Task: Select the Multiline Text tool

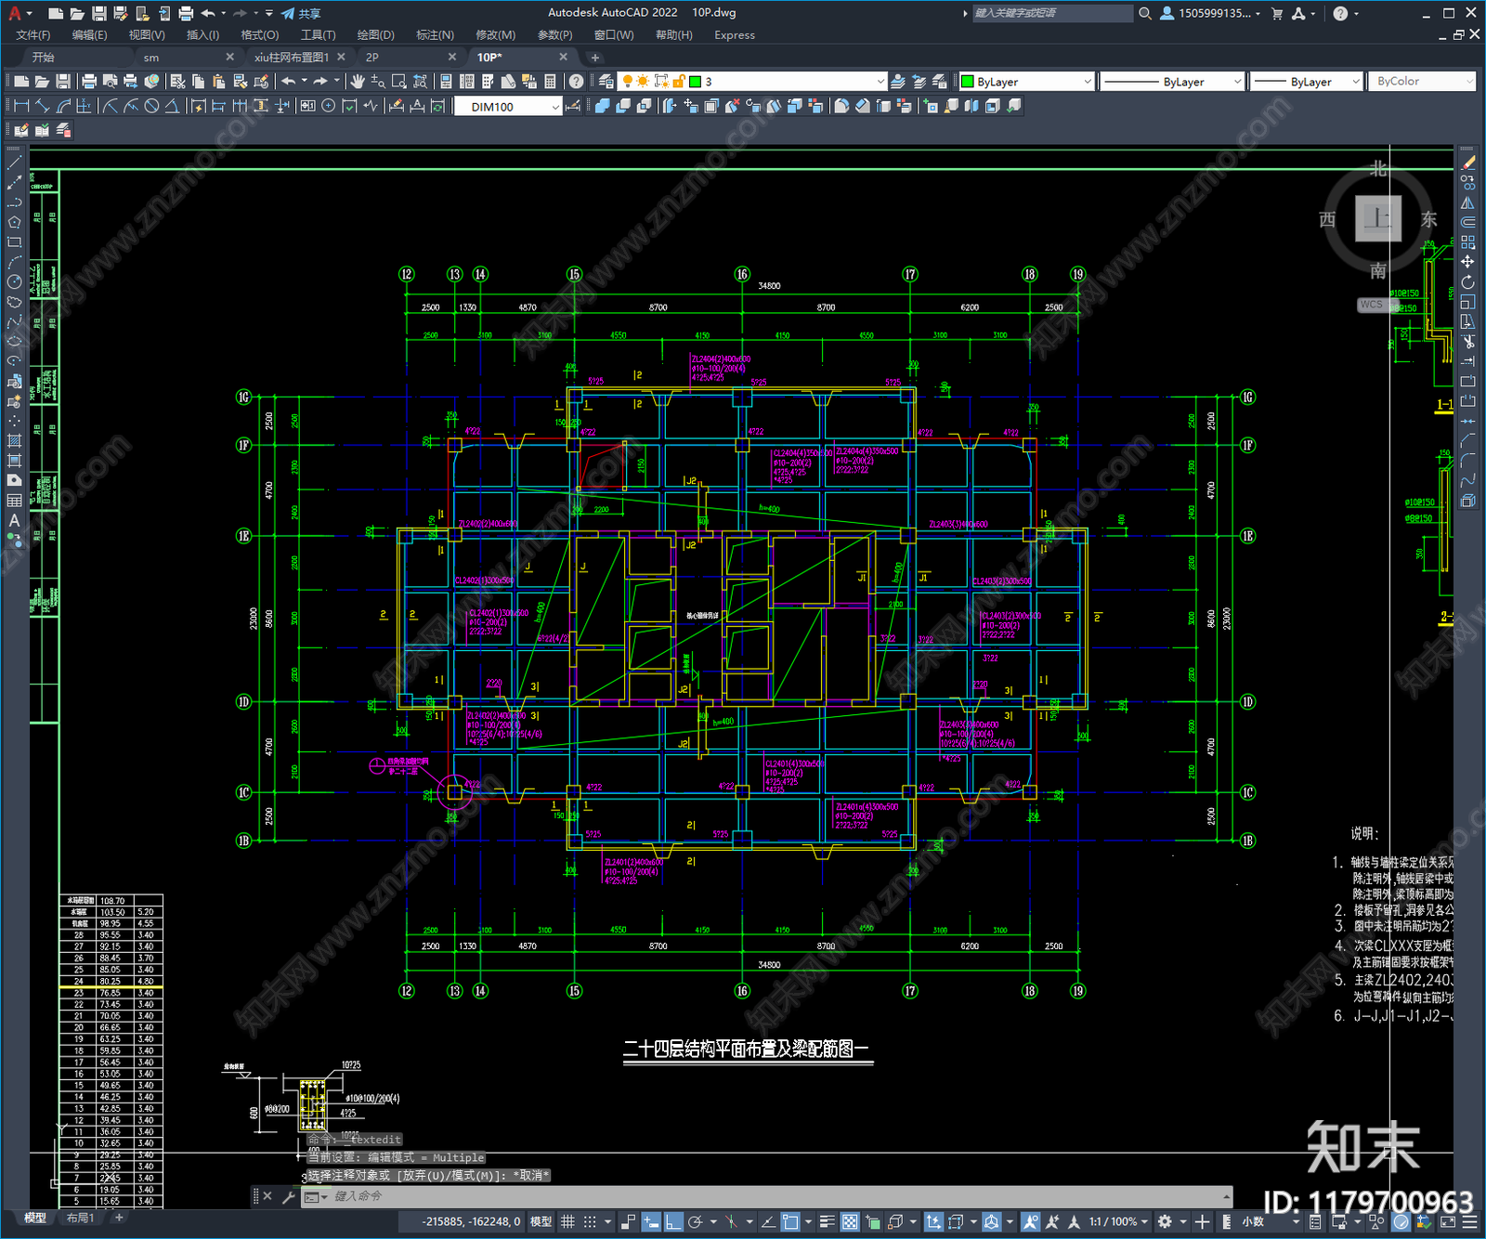Action: click(14, 521)
